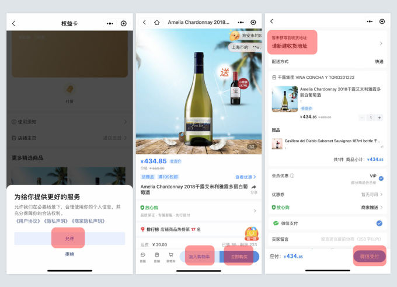This screenshot has height=287, width=397.
Task: Tap 加入购物车 to add to cart
Action: coord(200,257)
